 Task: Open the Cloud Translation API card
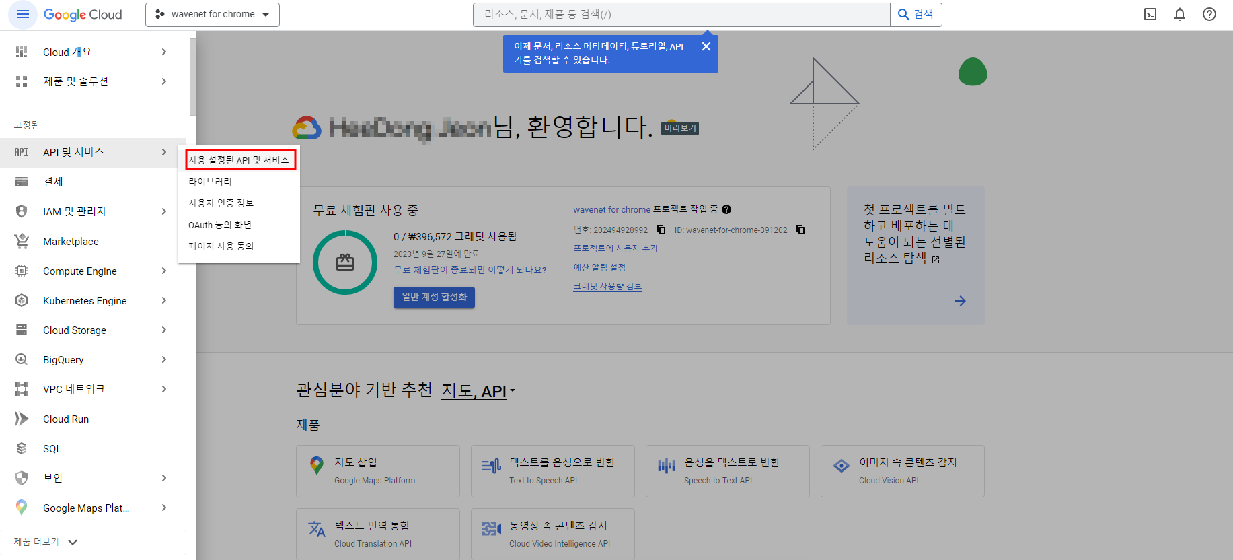coord(378,534)
